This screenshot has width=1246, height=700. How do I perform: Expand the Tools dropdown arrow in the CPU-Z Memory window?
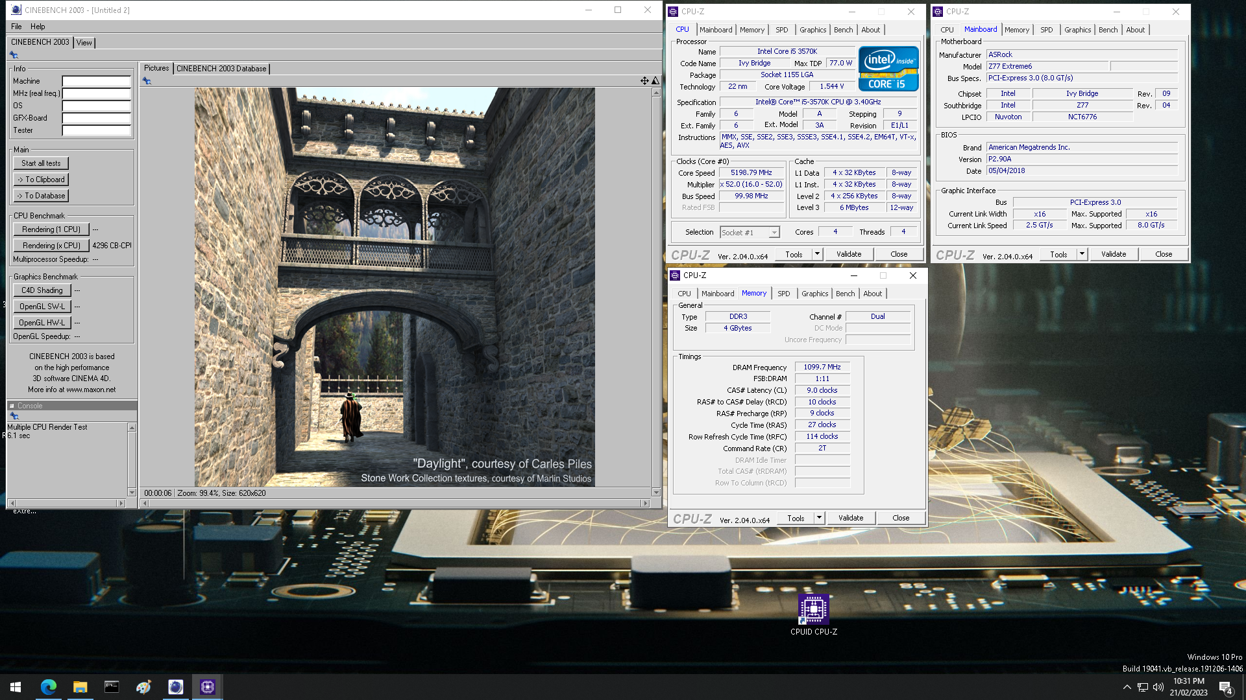tap(820, 518)
